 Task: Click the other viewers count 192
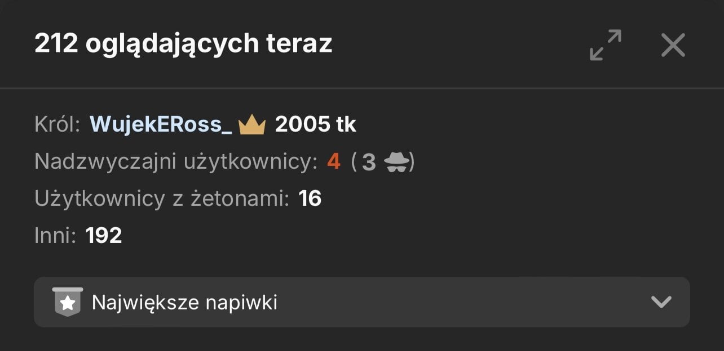pos(104,236)
